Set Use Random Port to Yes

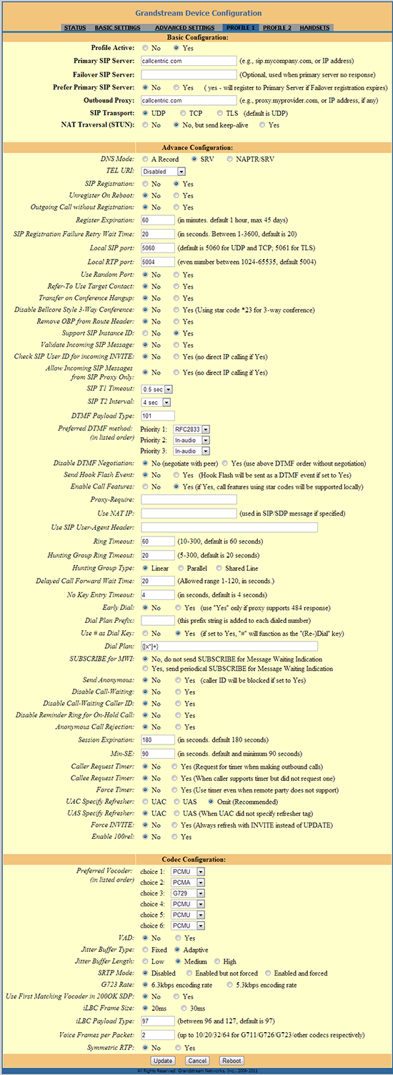[177, 275]
